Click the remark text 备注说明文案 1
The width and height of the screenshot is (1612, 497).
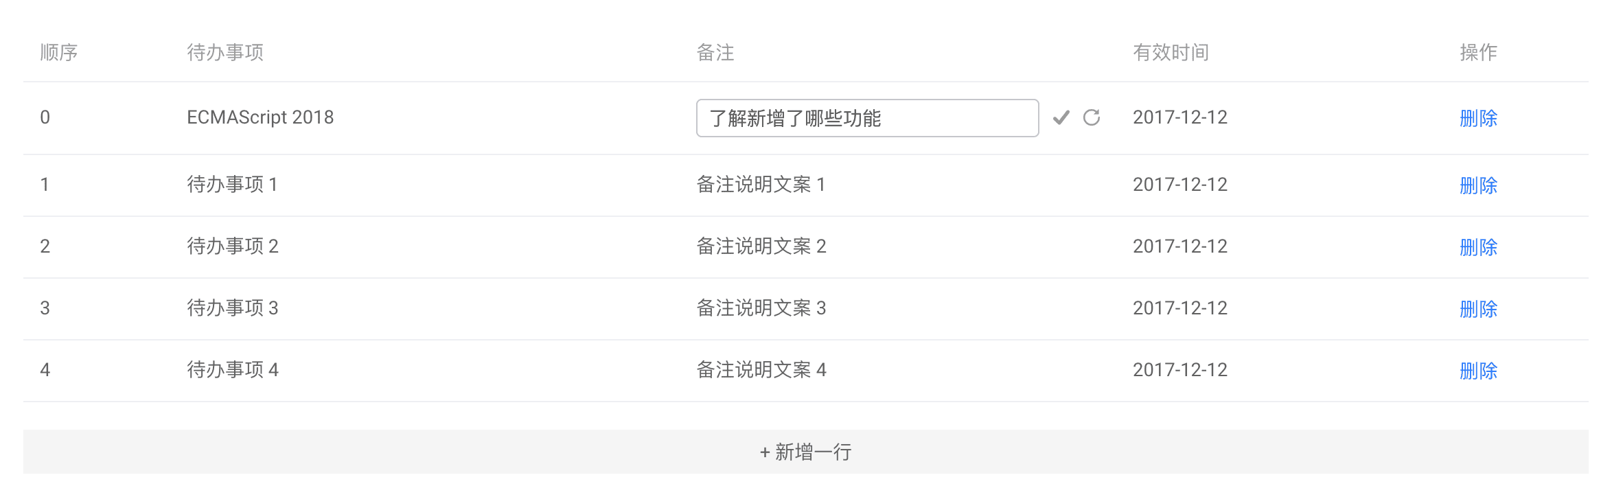[x=761, y=185]
